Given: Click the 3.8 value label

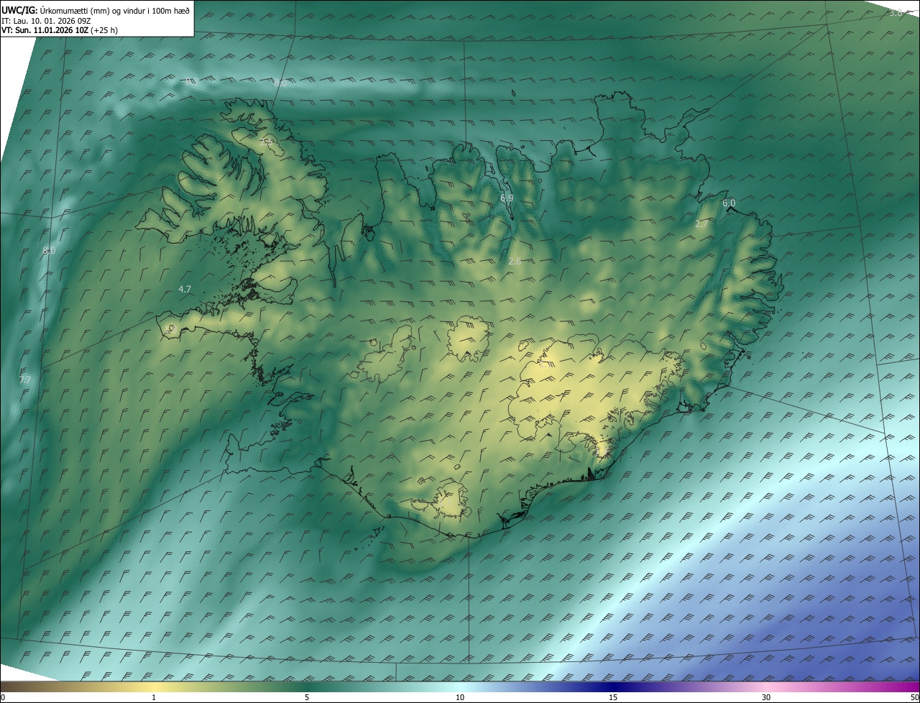Looking at the screenshot, I should [896, 12].
